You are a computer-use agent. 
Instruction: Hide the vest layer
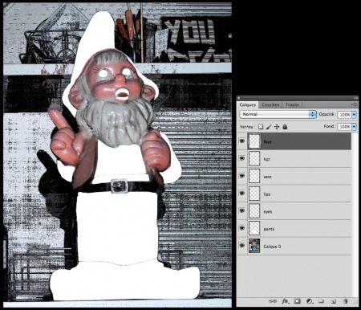242,176
